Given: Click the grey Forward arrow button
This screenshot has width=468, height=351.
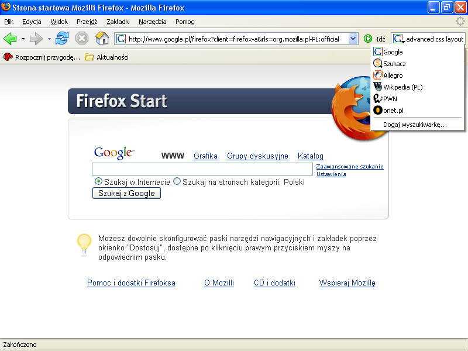Looking at the screenshot, I should [36, 39].
